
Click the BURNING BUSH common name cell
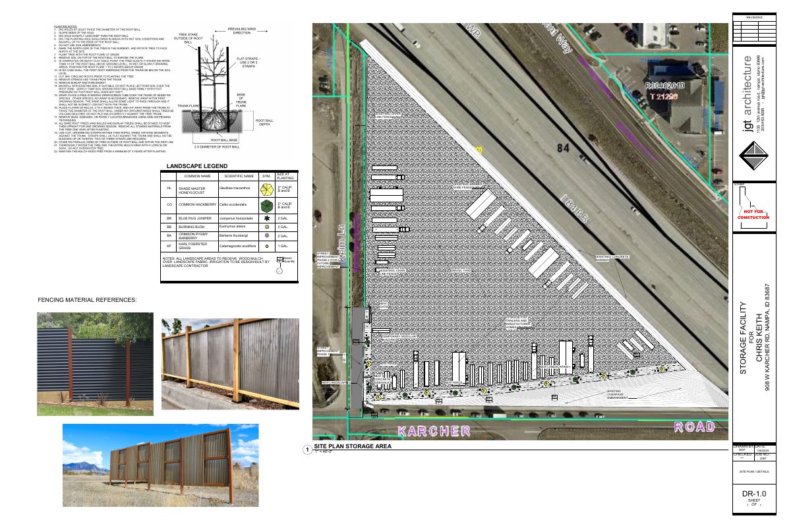[197, 227]
